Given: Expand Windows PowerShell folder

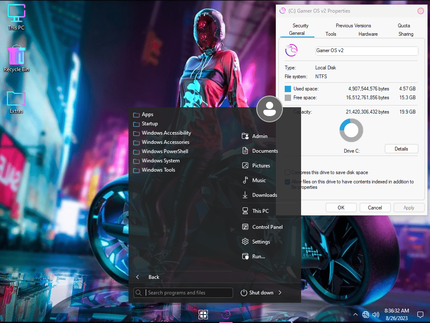Looking at the screenshot, I should point(161,151).
